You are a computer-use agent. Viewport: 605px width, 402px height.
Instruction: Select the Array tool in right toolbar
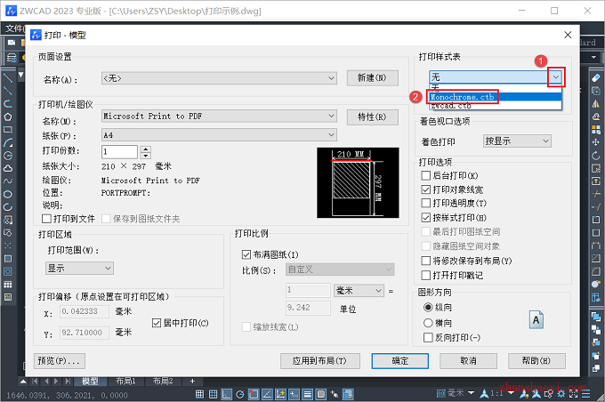[596, 130]
